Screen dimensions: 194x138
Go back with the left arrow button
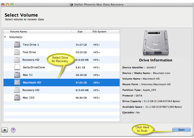pos(5,130)
